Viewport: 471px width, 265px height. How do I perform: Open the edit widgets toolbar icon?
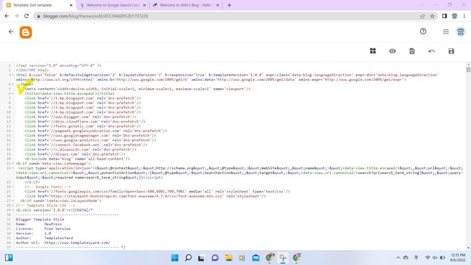(373, 51)
